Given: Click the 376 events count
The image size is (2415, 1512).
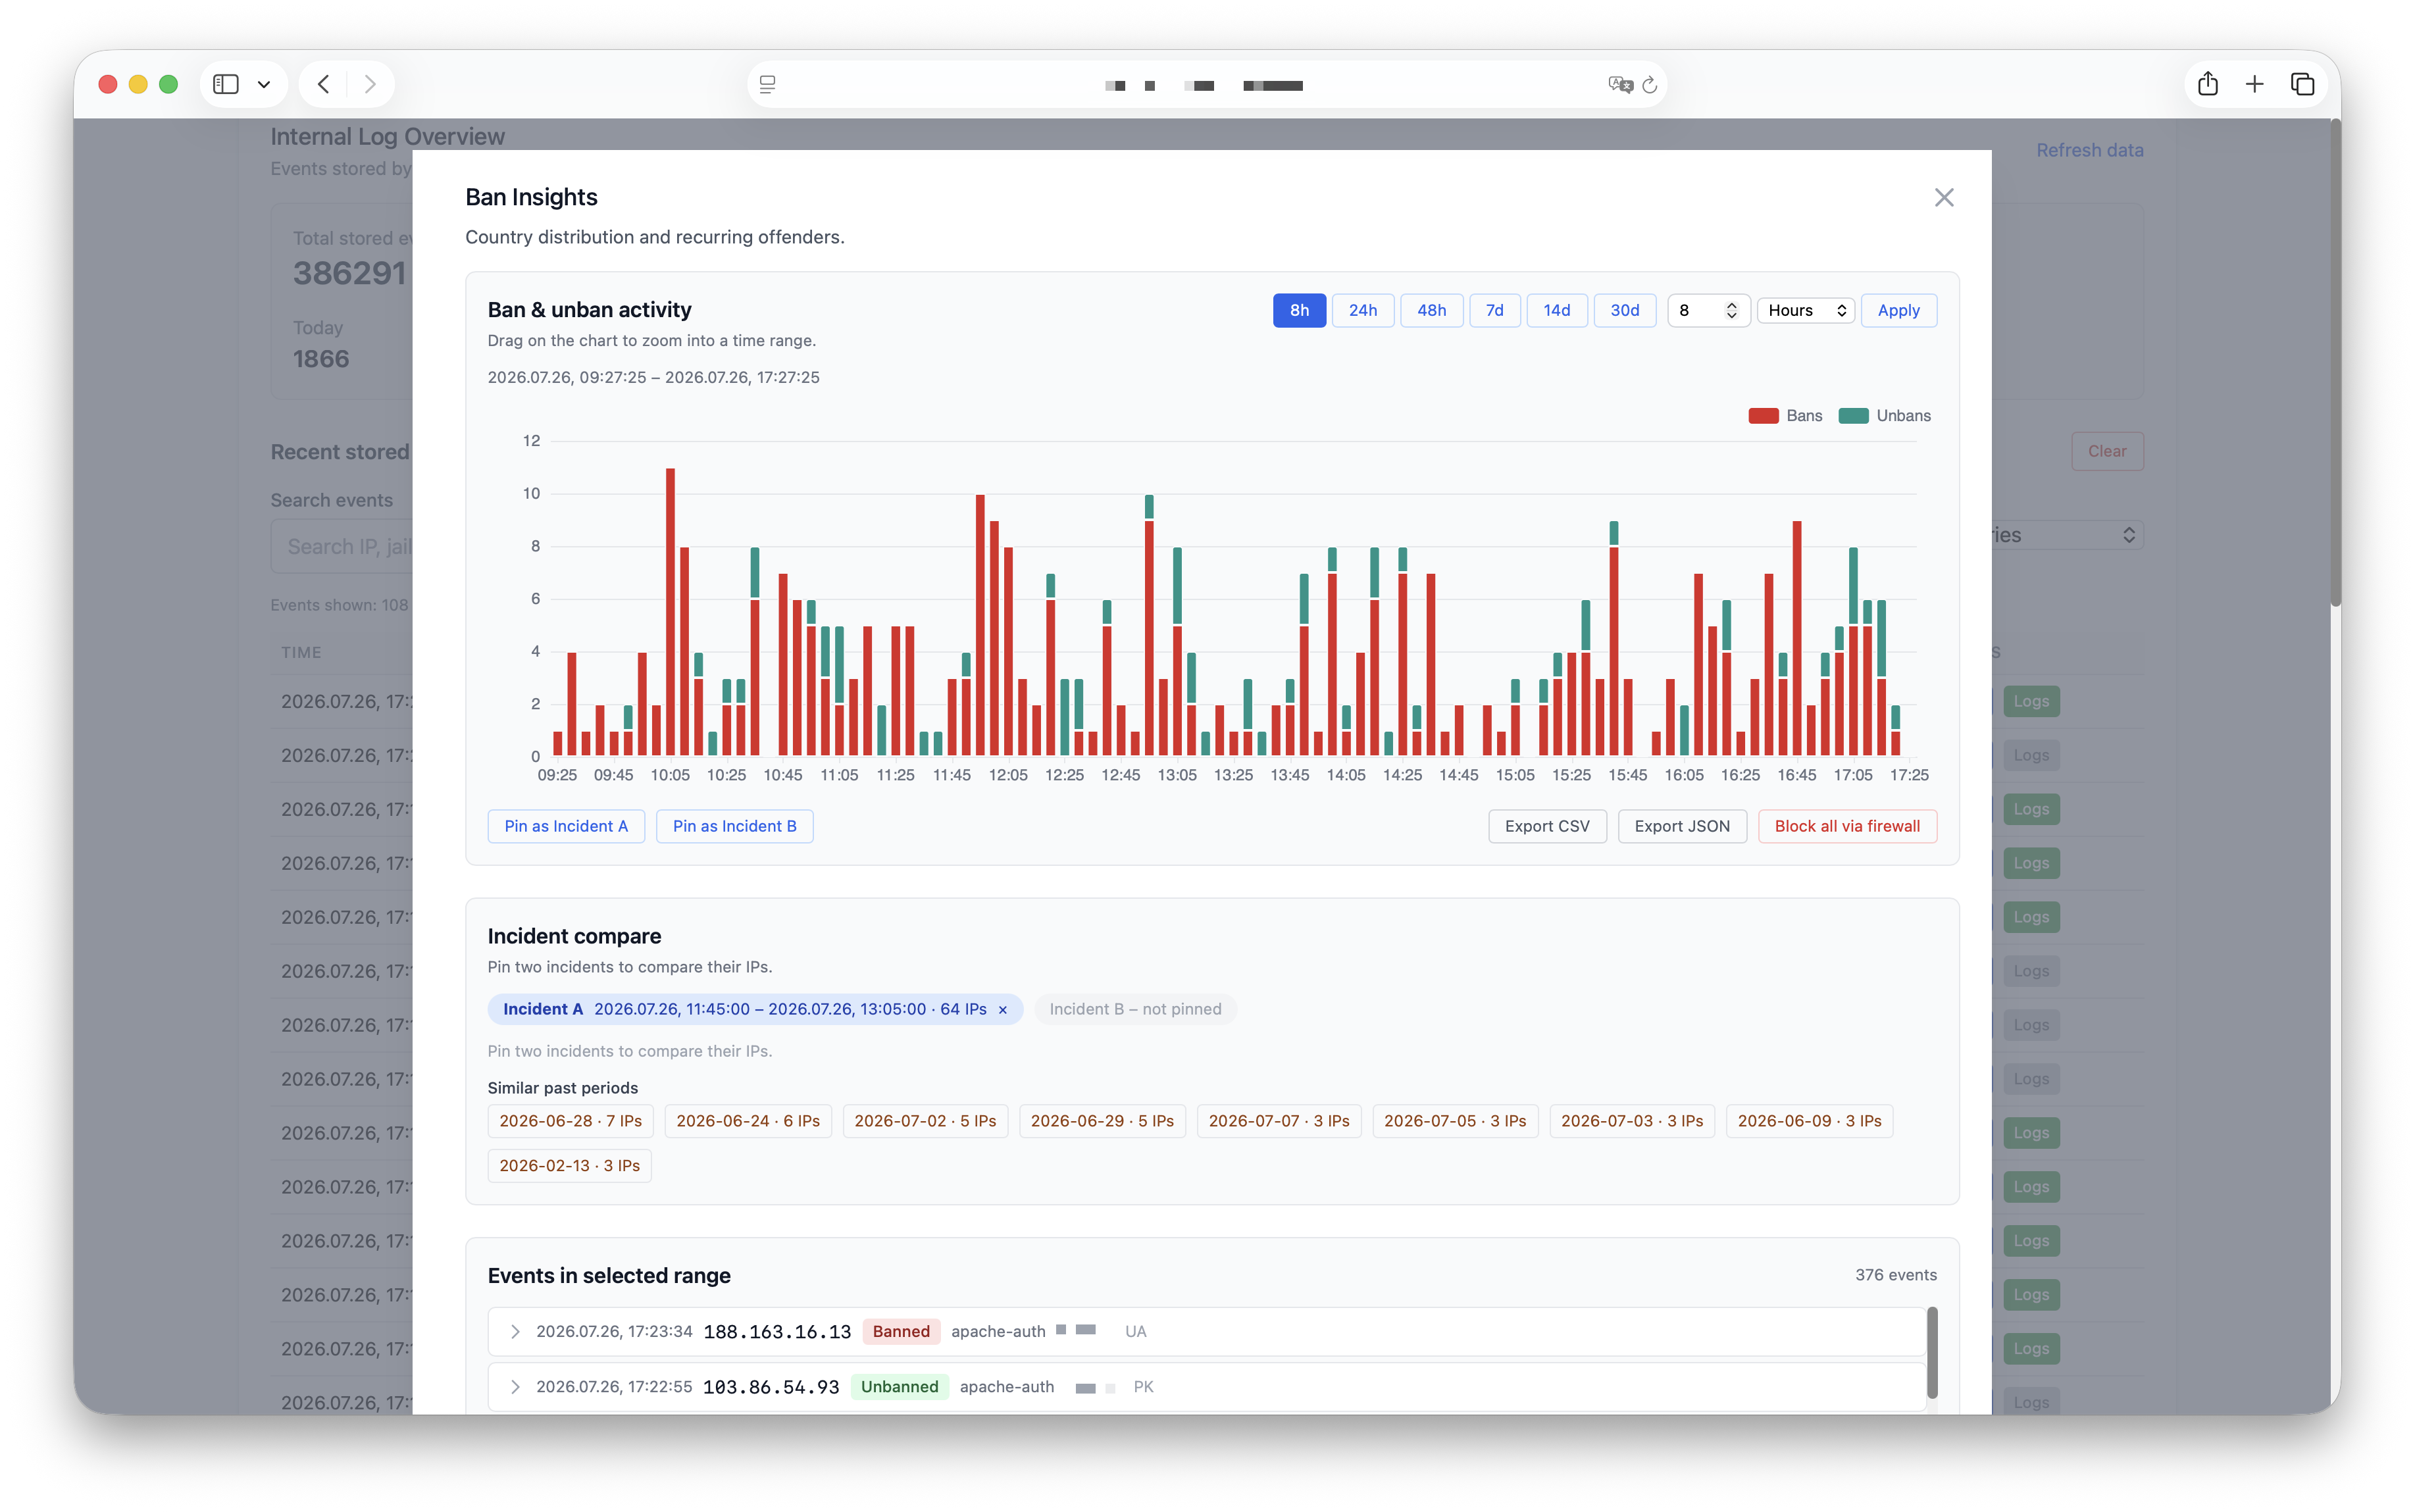Looking at the screenshot, I should coord(1896,1275).
